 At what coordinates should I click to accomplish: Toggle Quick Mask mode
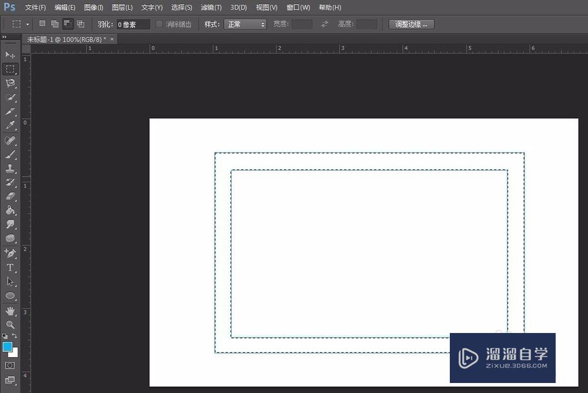[10, 365]
